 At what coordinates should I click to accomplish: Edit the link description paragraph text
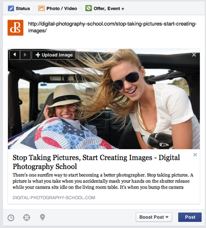coord(101,181)
